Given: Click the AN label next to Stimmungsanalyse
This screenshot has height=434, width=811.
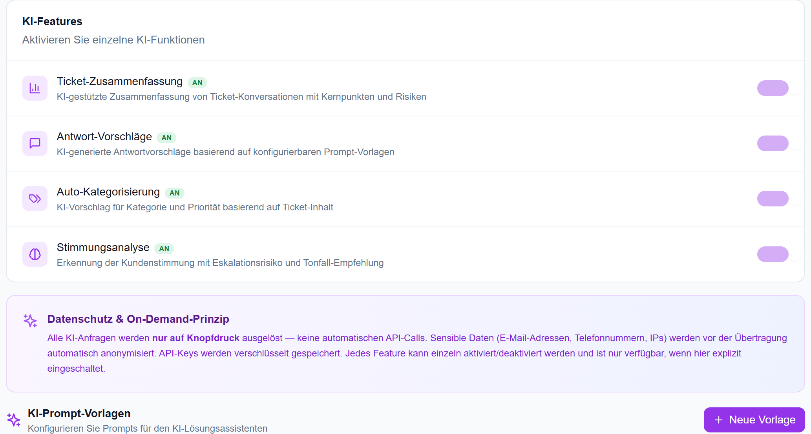Looking at the screenshot, I should coord(164,248).
